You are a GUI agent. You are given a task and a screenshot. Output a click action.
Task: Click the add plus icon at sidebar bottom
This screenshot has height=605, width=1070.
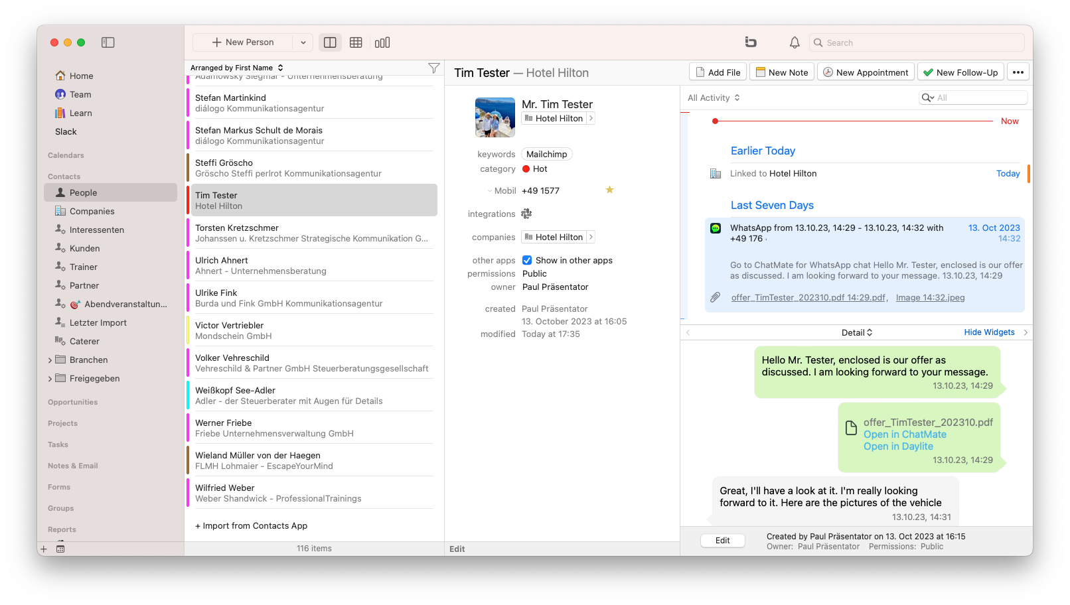pyautogui.click(x=44, y=549)
